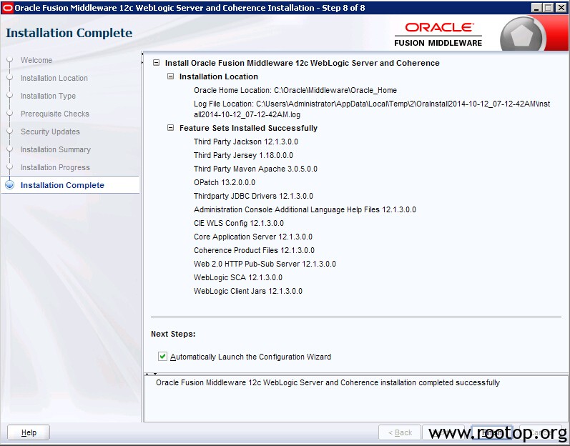Click the Log File Location row
Screen dimensions: 570x446
point(372,109)
